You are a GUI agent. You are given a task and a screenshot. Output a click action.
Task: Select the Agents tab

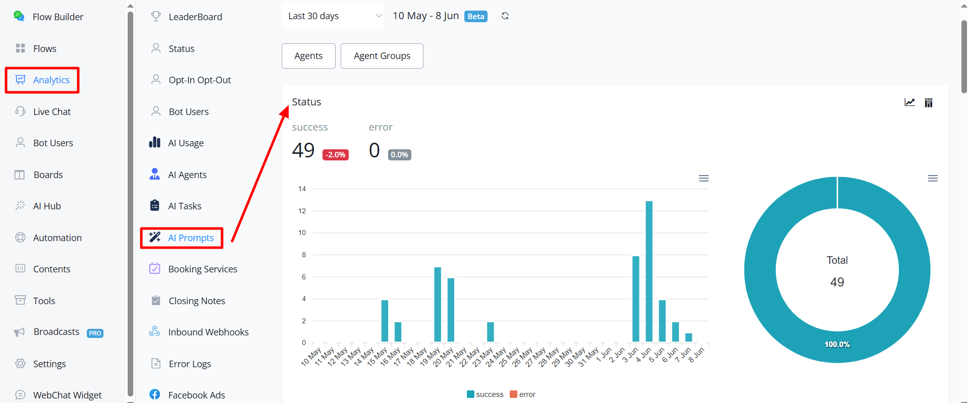tap(308, 56)
